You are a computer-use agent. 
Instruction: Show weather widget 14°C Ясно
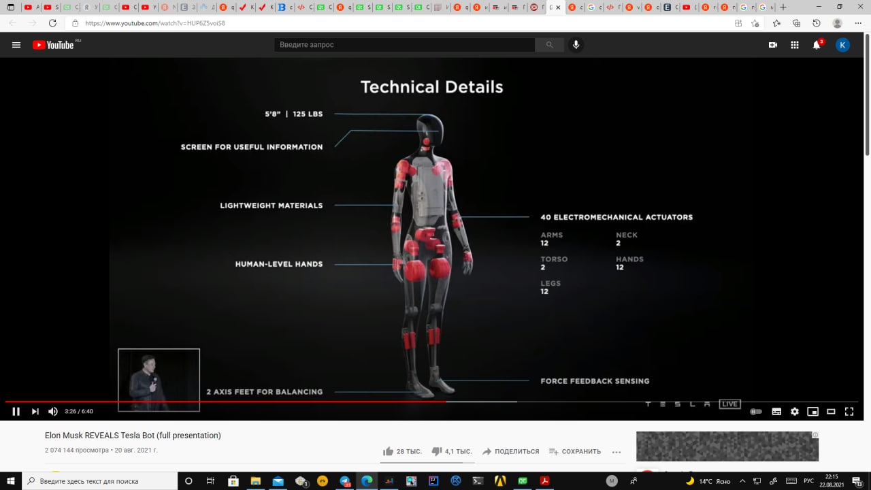tap(707, 481)
